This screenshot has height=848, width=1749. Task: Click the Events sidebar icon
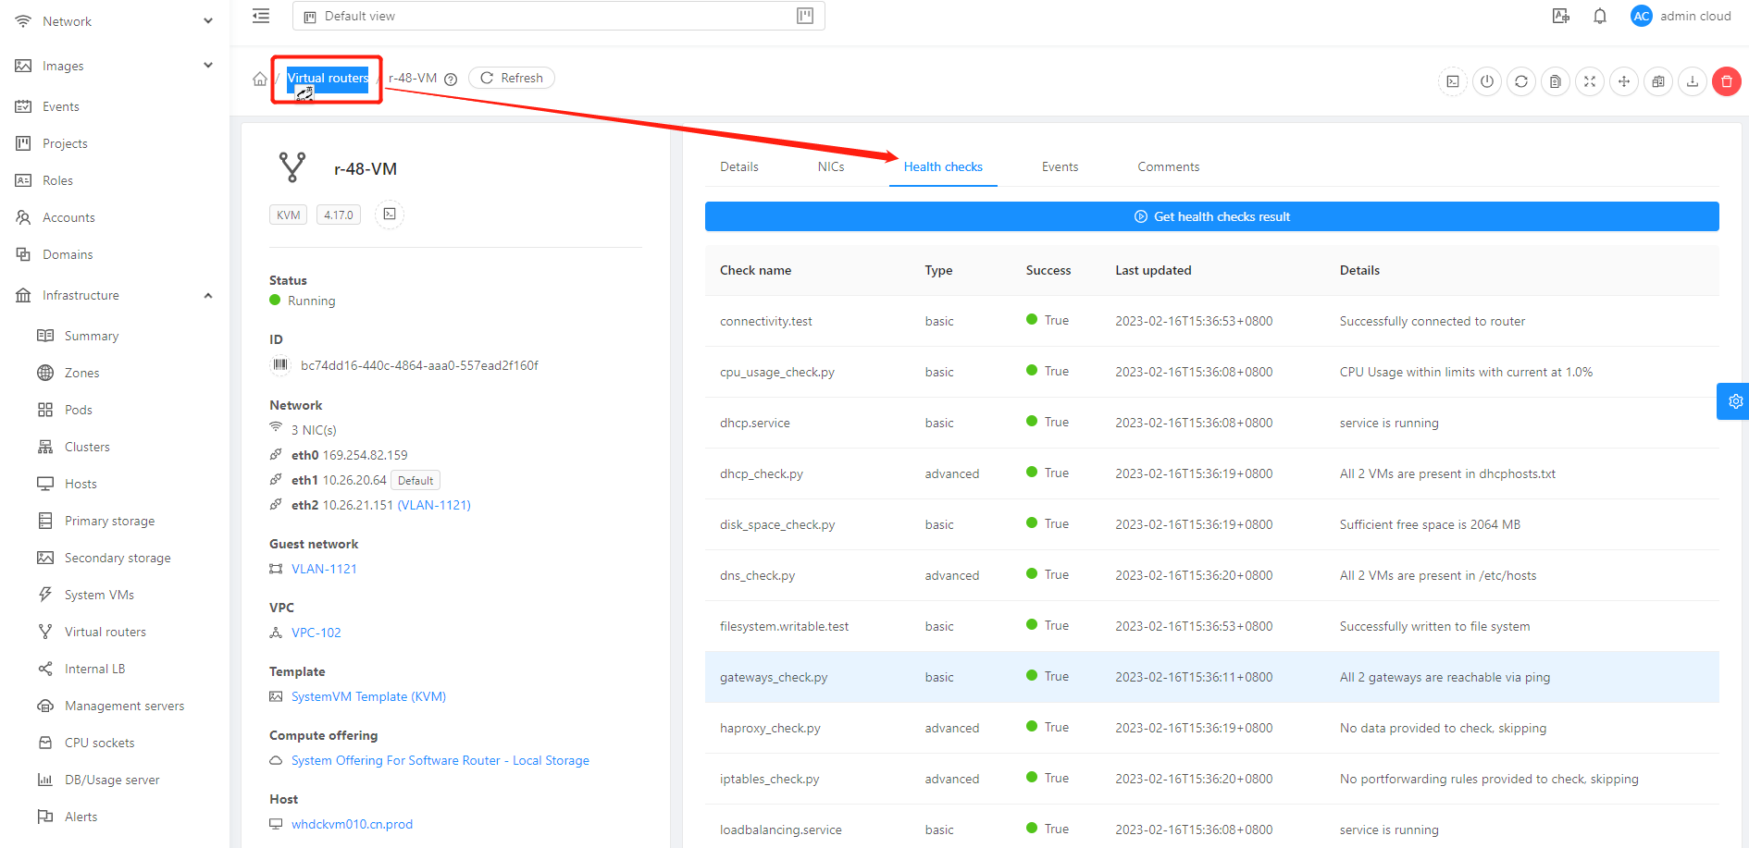(23, 106)
